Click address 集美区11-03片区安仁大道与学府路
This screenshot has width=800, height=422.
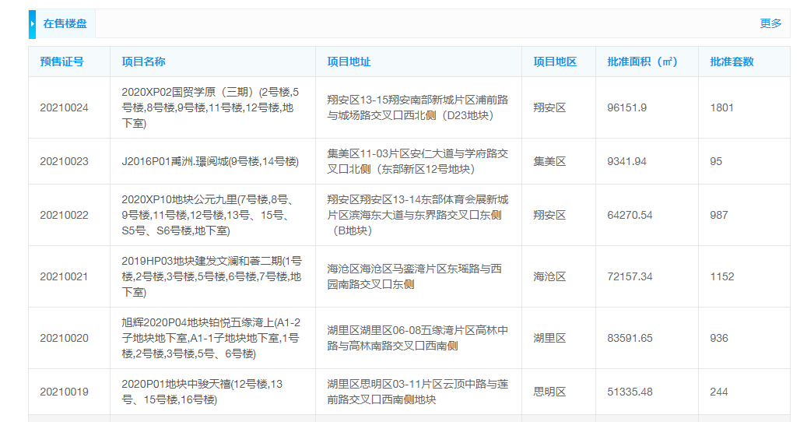click(418, 161)
